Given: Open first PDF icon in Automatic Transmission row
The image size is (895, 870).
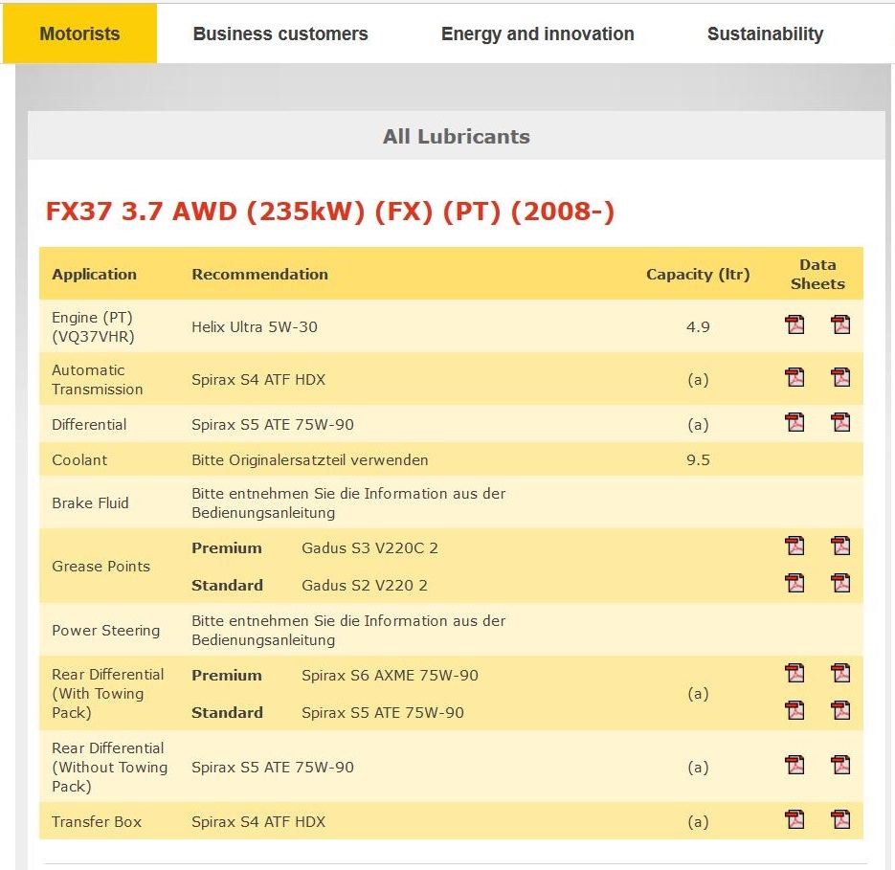Looking at the screenshot, I should [794, 377].
